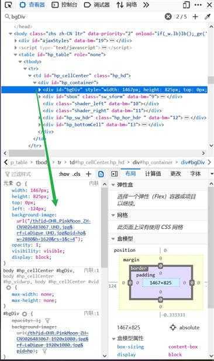The width and height of the screenshot is (214, 361).
Task: Expand the ajaxStyles div node
Action: (15, 40)
